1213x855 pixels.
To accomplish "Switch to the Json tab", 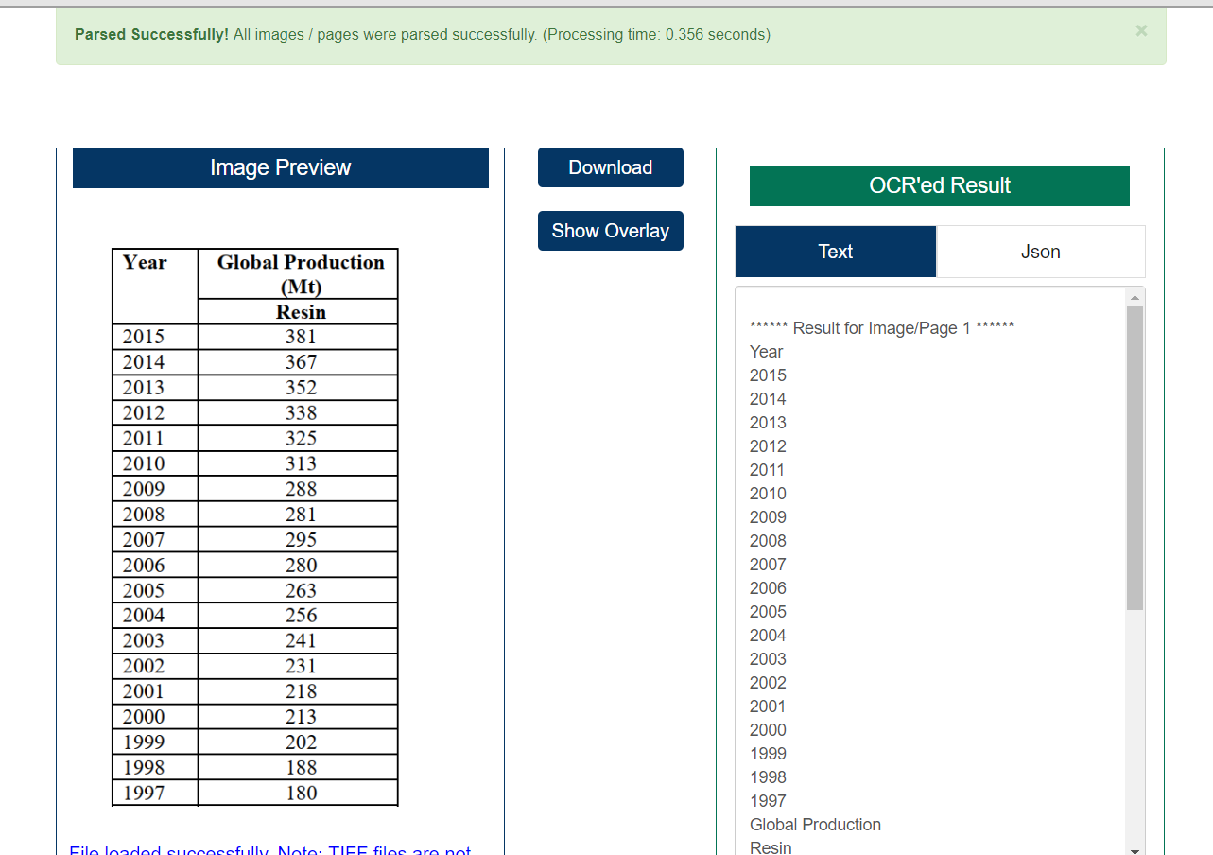I will click(x=1041, y=252).
